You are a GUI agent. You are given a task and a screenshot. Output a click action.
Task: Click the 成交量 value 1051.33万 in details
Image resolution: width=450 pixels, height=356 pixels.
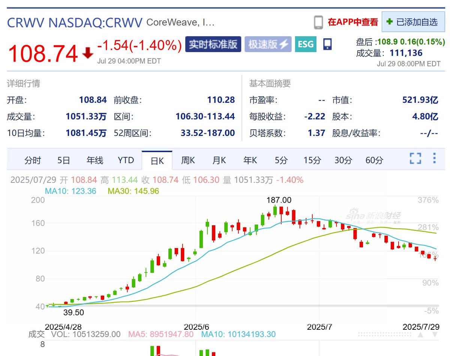86,117
